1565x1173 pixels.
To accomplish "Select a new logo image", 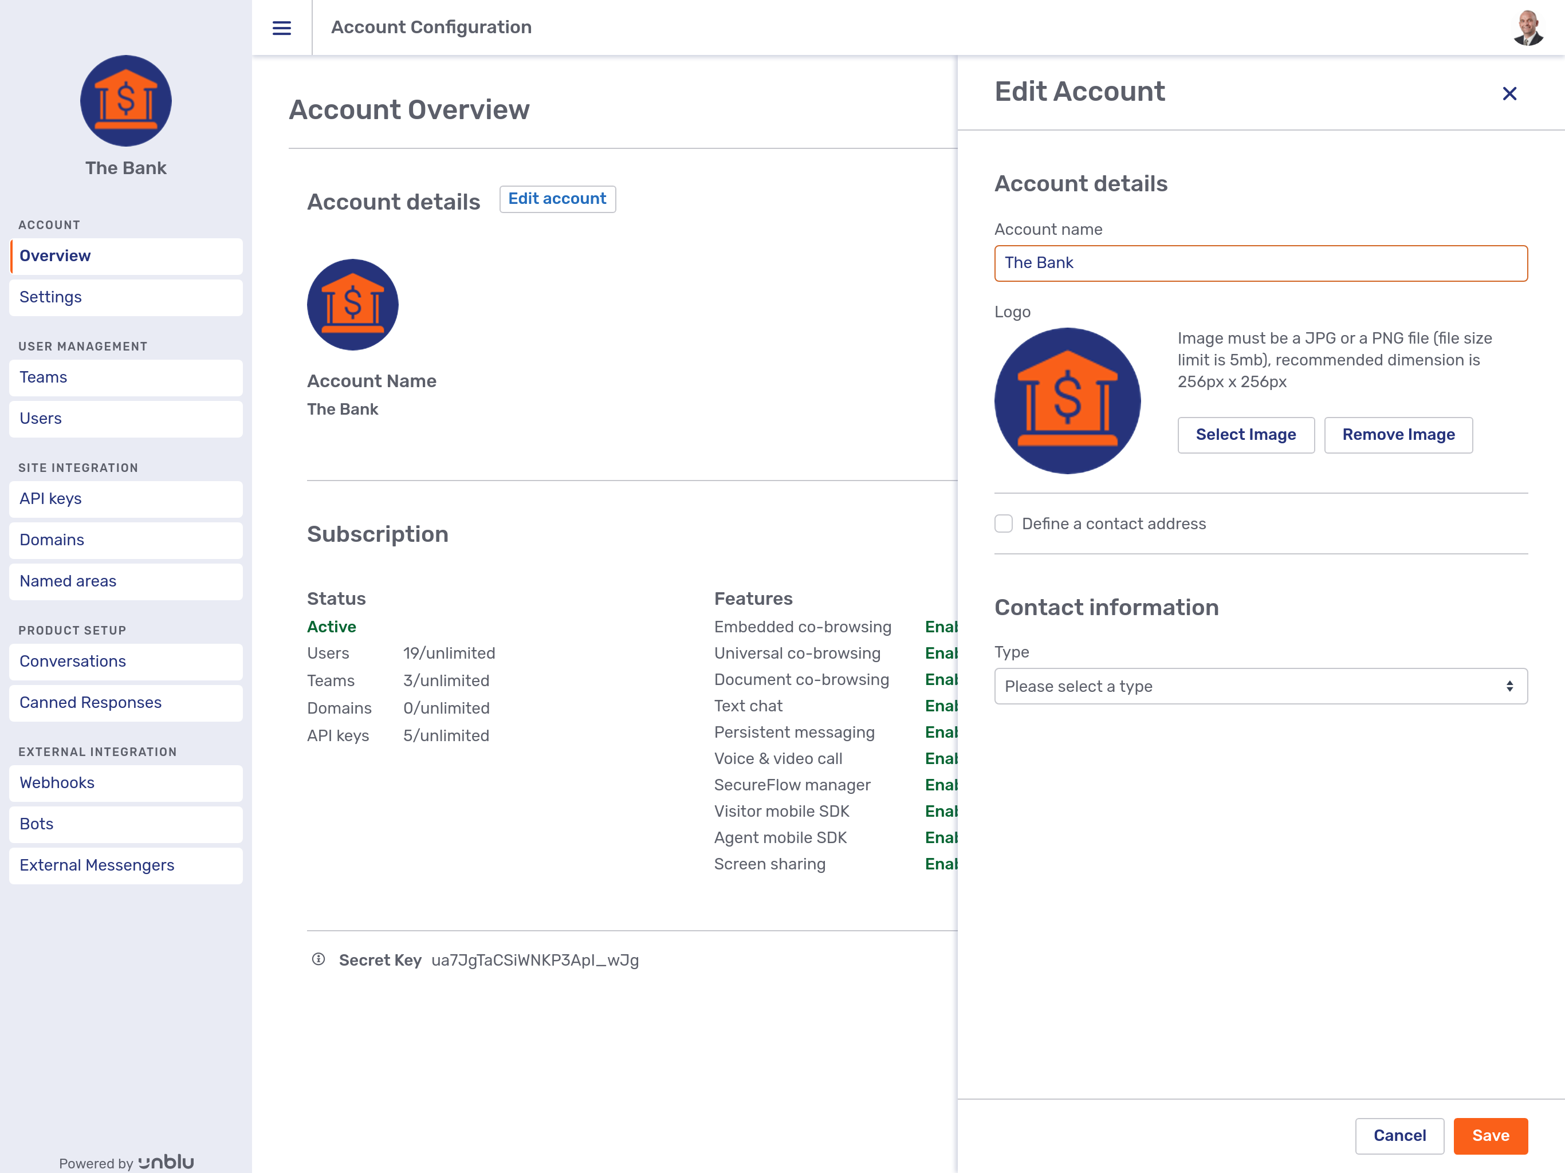I will pos(1245,434).
